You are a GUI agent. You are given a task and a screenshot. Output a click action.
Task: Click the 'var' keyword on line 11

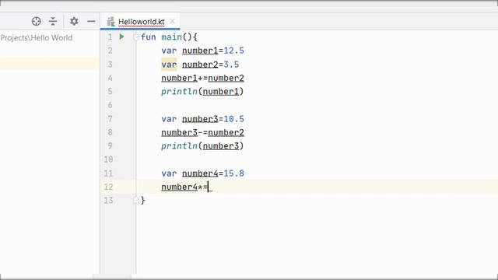(169, 173)
